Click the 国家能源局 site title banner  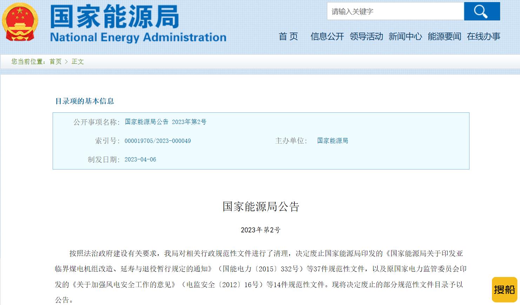[115, 16]
